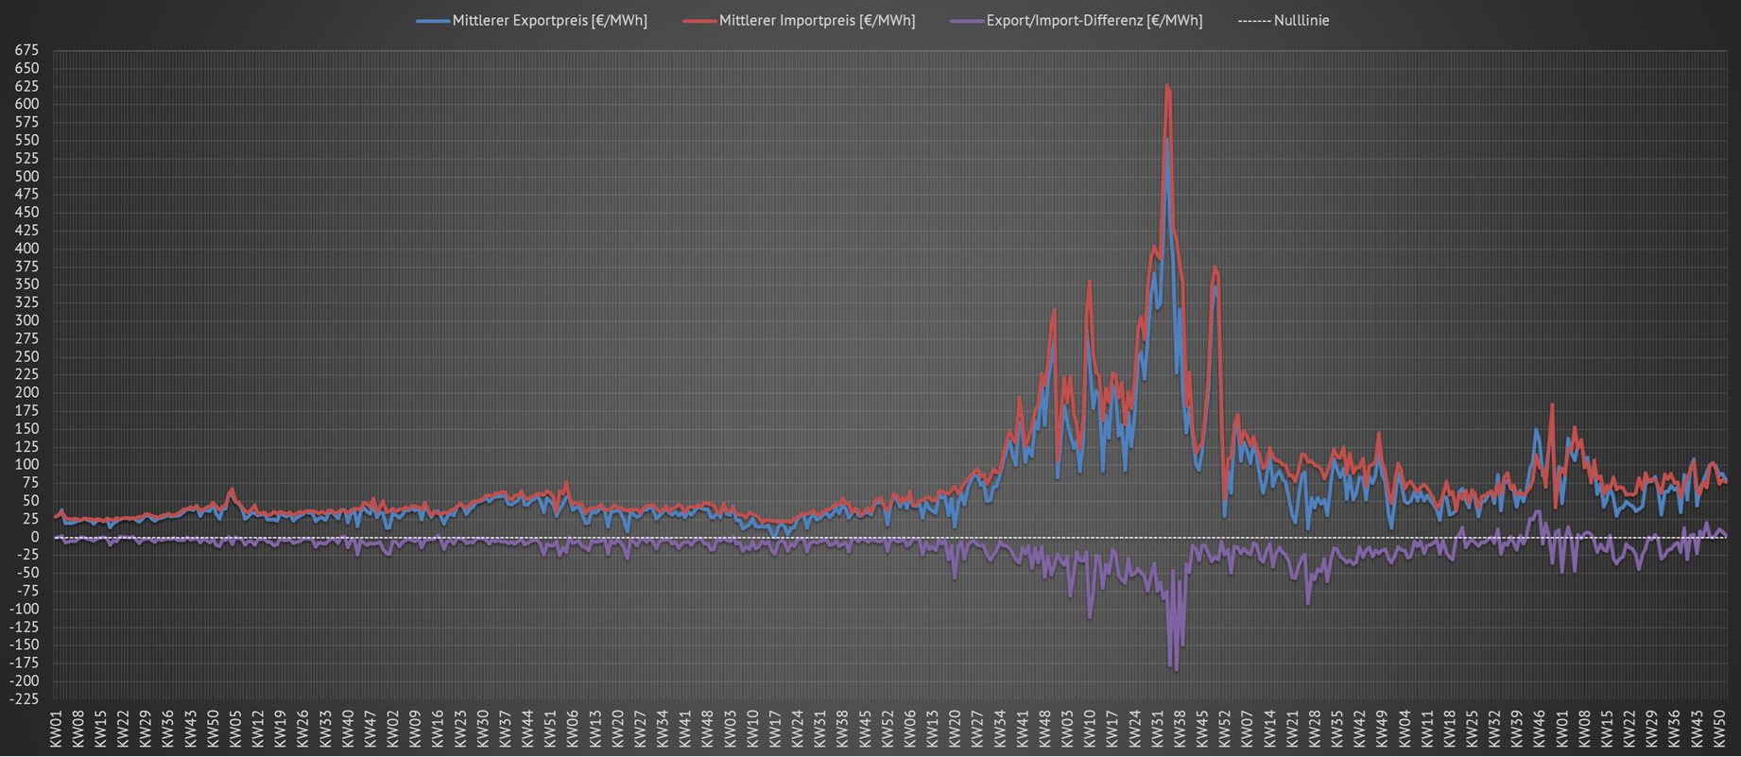This screenshot has height=757, width=1741.
Task: Select the highest red import price peak
Action: [1167, 86]
